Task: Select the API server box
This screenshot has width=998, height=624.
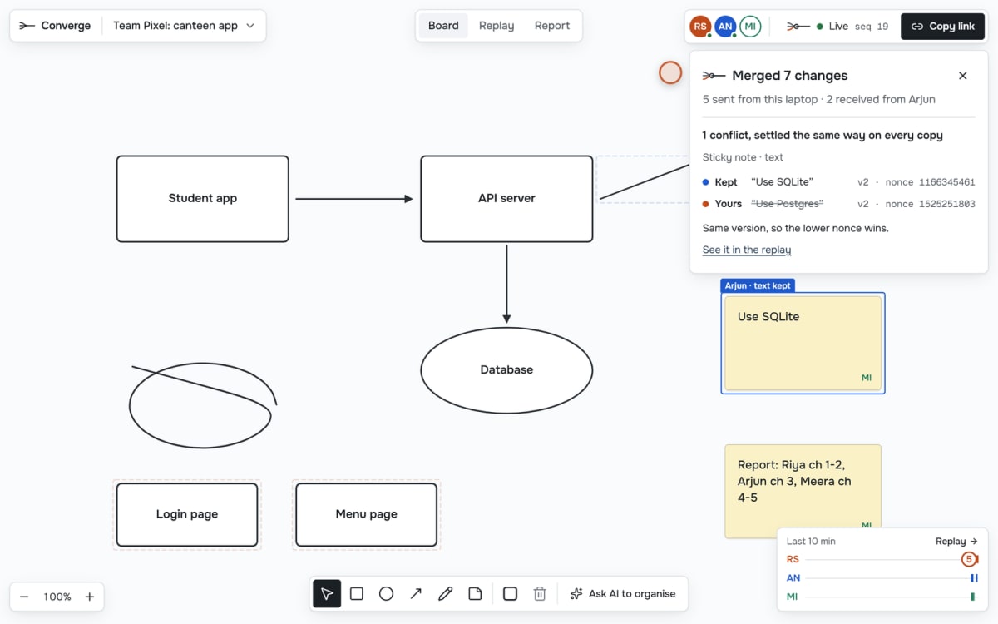Action: pyautogui.click(x=506, y=199)
